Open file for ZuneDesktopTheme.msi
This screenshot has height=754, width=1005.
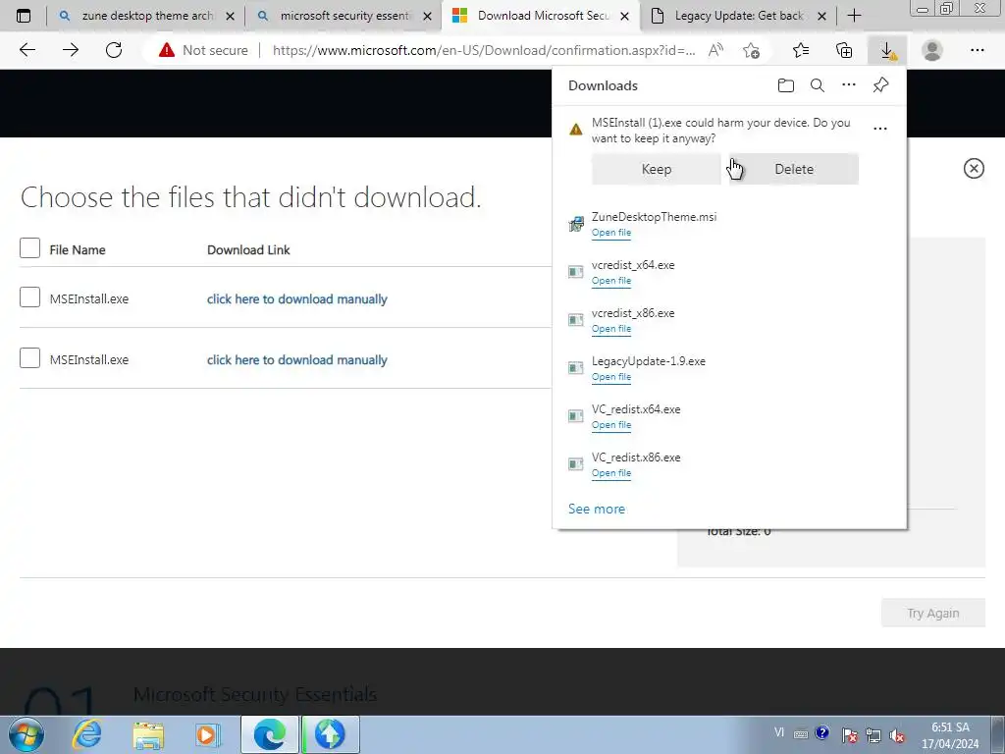(610, 232)
